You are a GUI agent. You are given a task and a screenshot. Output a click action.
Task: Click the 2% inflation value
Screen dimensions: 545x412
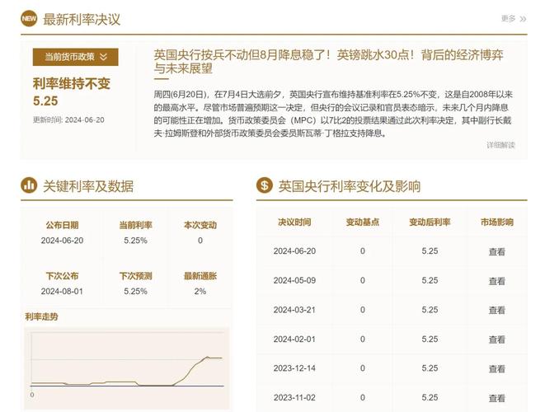pos(200,292)
